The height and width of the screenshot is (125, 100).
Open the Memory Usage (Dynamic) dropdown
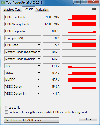coord(39,59)
